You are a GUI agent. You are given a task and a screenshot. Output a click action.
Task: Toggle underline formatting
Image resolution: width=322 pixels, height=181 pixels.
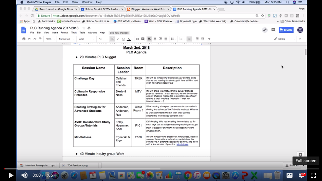pyautogui.click(x=124, y=39)
